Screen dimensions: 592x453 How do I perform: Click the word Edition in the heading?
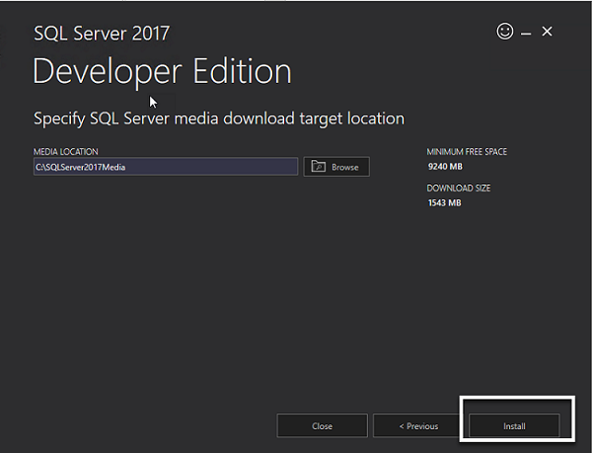click(243, 71)
